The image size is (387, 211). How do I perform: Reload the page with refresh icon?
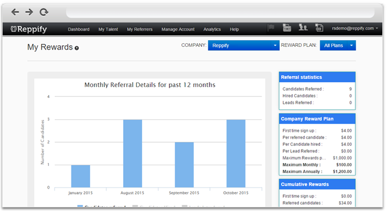click(x=44, y=11)
